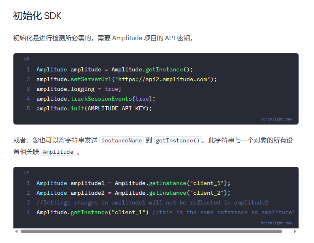
Task: Click the paragraph 初始化是进行检测所必需的
Action: coord(104,38)
